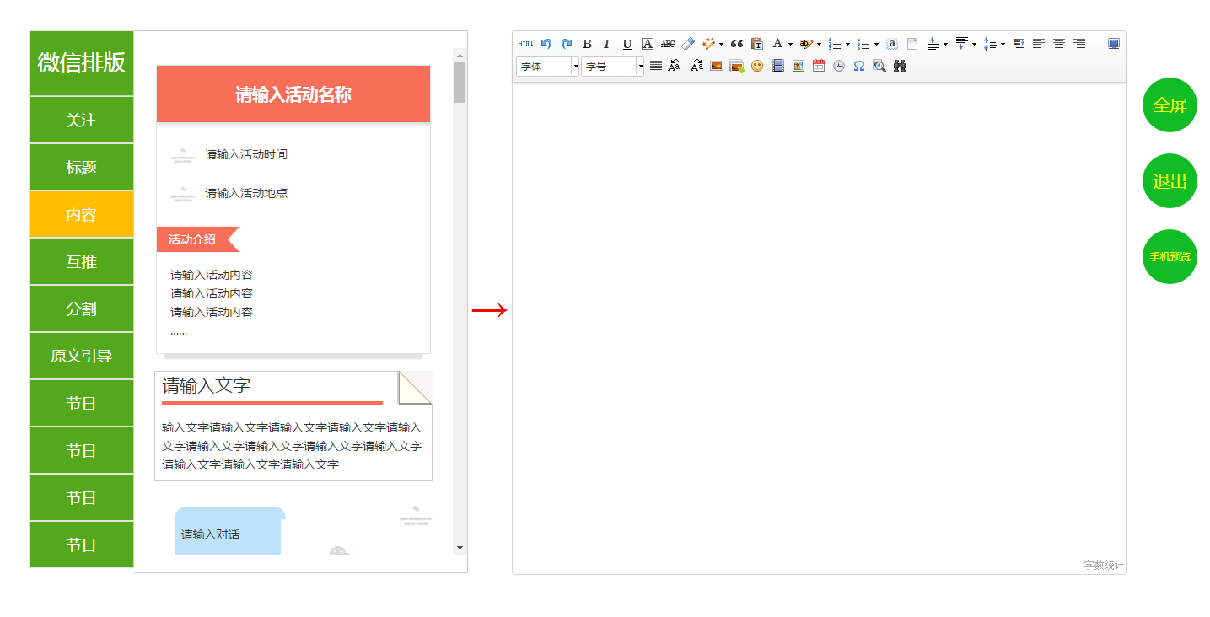Image resolution: width=1210 pixels, height=617 pixels.
Task: Click the 全屏 fullscreen button
Action: click(1170, 105)
